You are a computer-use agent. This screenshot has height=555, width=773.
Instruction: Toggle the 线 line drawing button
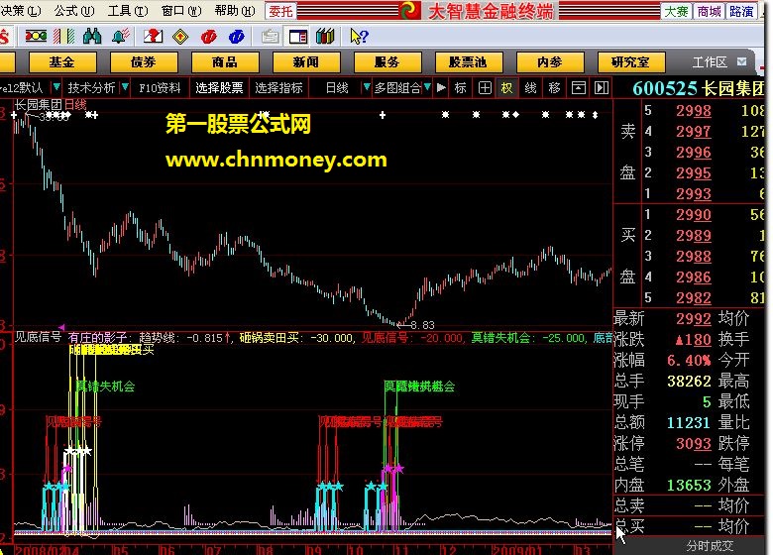[530, 88]
